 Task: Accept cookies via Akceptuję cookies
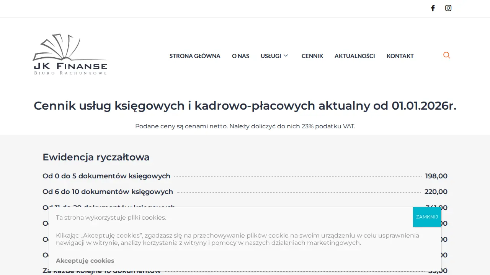[x=85, y=260]
